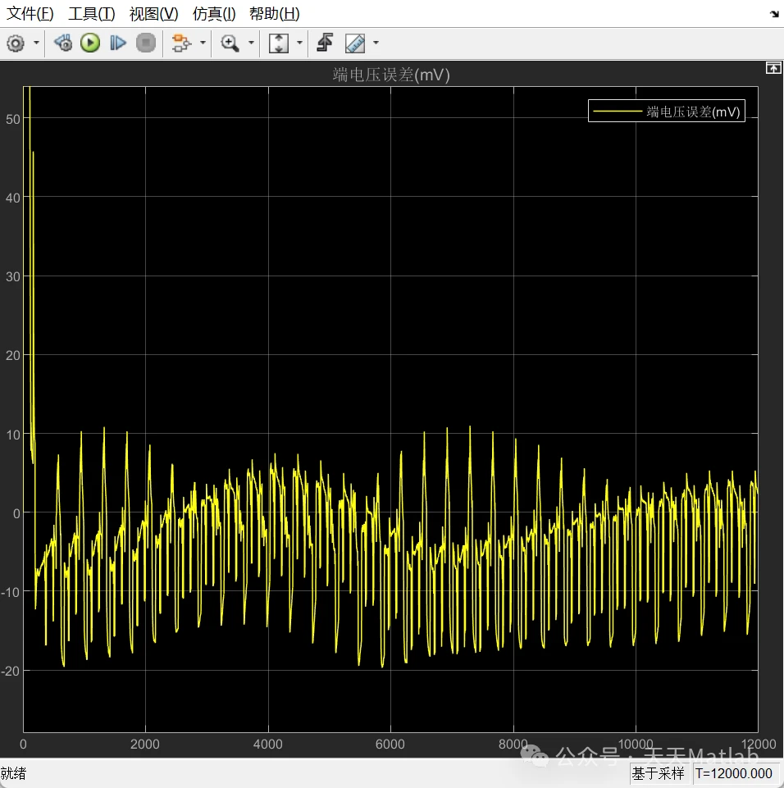Image resolution: width=784 pixels, height=788 pixels.
Task: Expand the Zoom tool dropdown arrow
Action: 251,43
